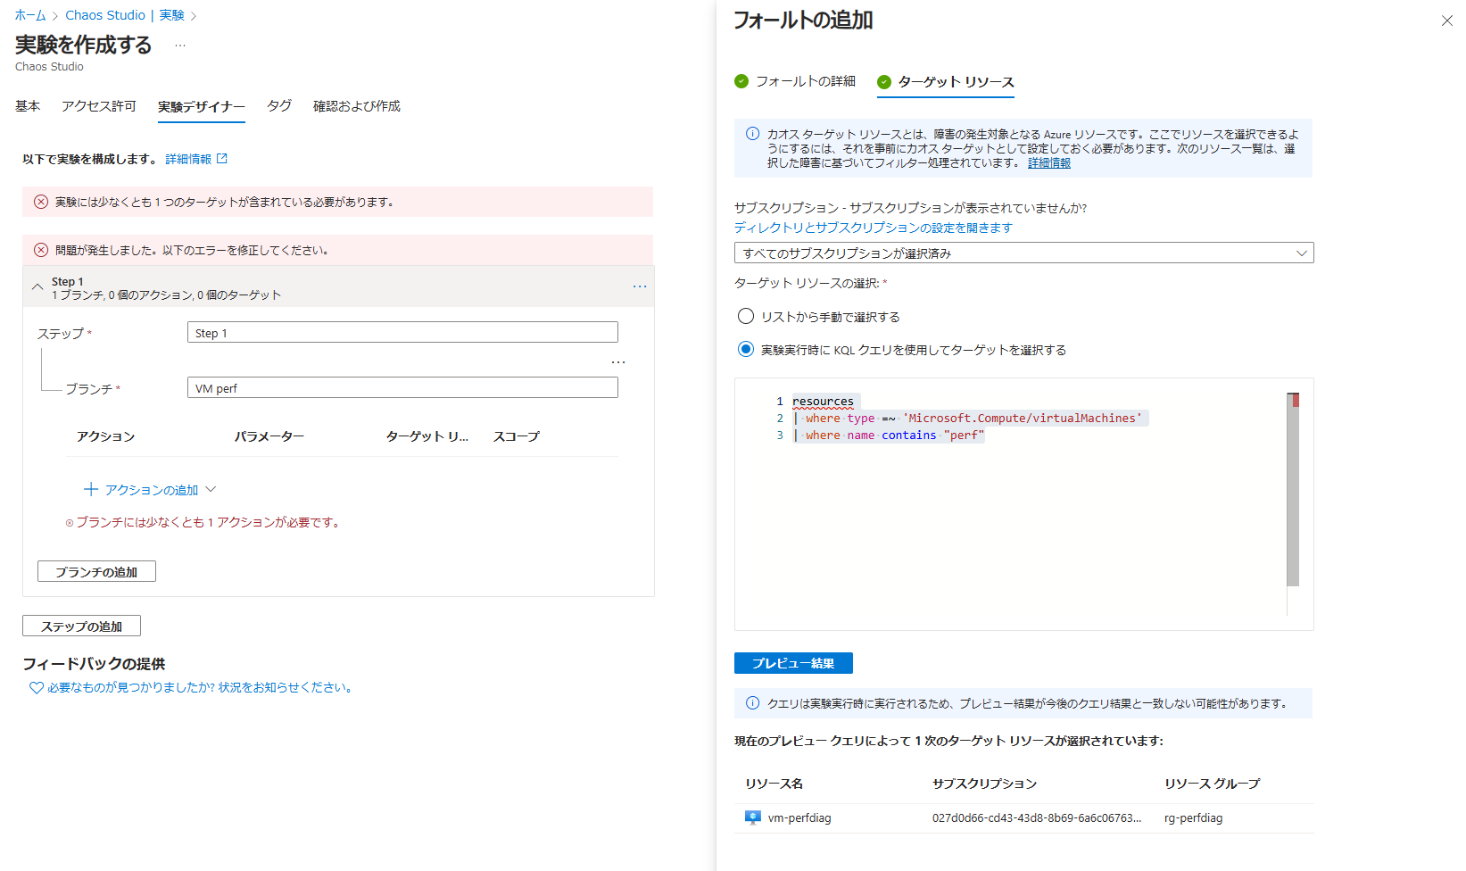Click the プレビュー結果 button
1466x871 pixels.
point(793,663)
